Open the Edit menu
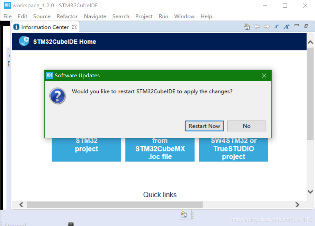 pyautogui.click(x=22, y=16)
